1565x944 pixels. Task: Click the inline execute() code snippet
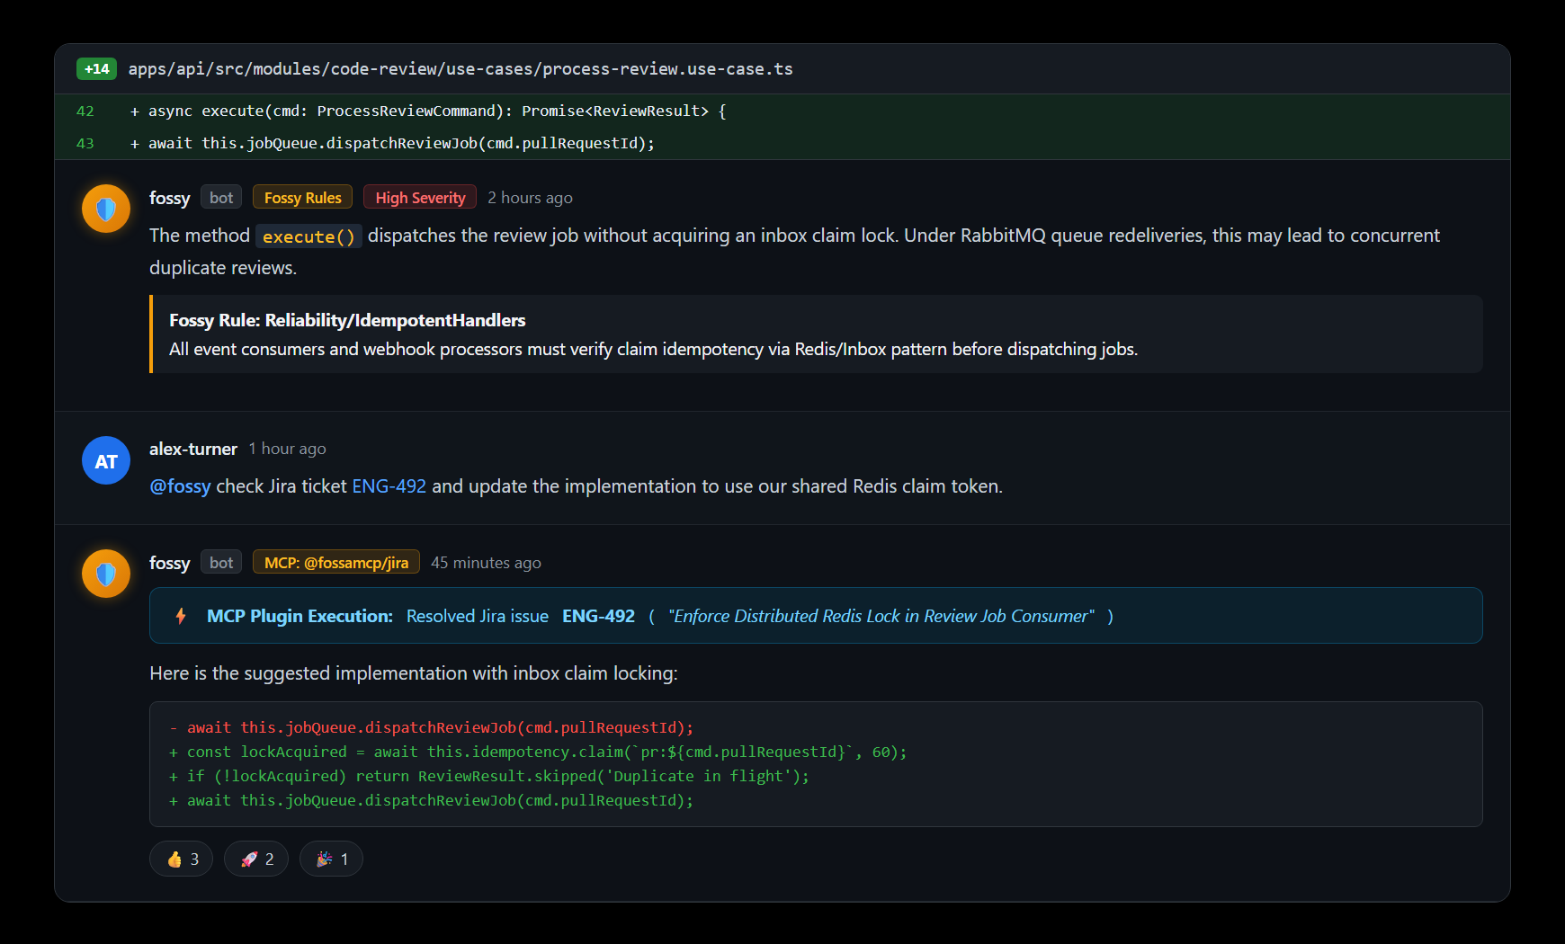click(309, 236)
